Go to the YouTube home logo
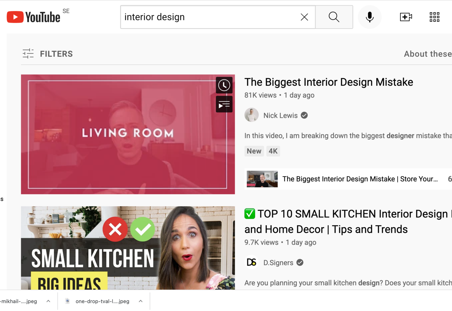This screenshot has height=311, width=452. [34, 17]
